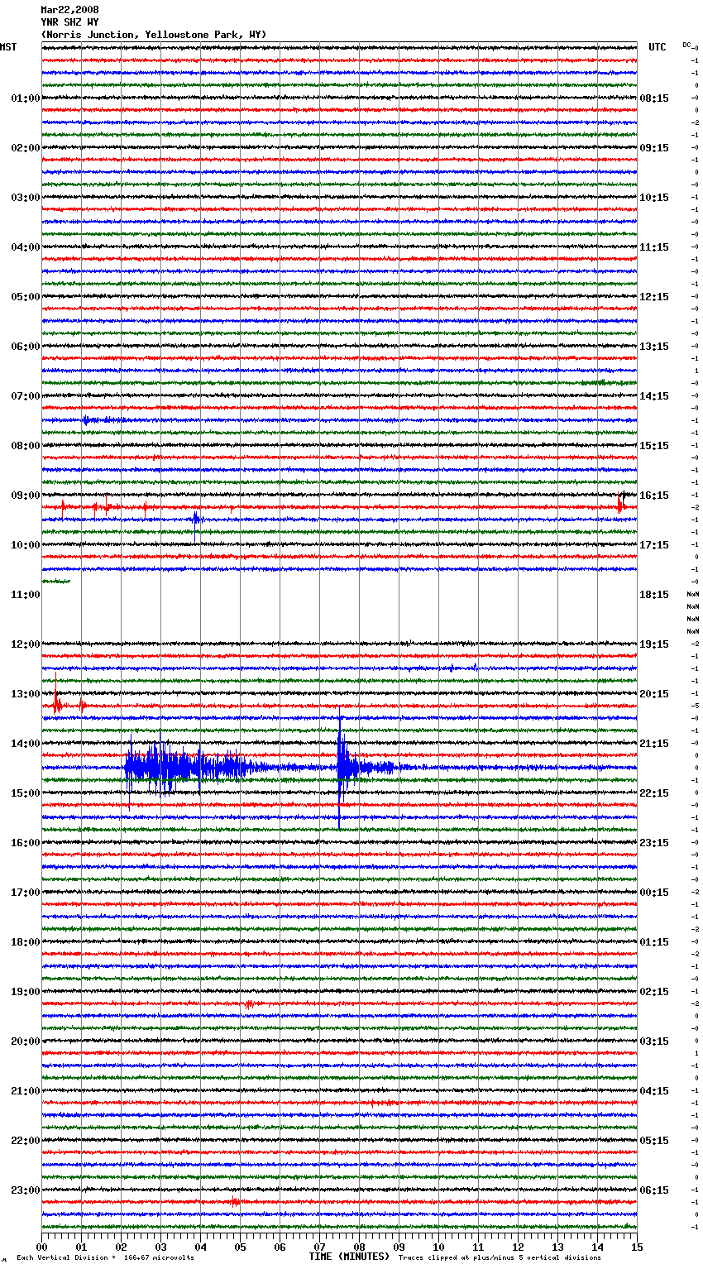Viewport: 703px width, 1269px height.
Task: Click the 18:15 UTC time label
Action: pyautogui.click(x=654, y=595)
